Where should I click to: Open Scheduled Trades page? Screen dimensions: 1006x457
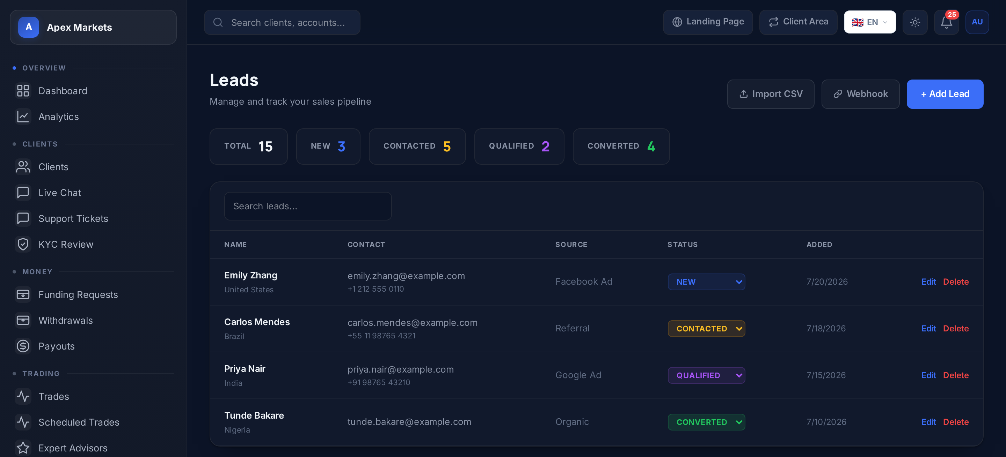click(93, 422)
